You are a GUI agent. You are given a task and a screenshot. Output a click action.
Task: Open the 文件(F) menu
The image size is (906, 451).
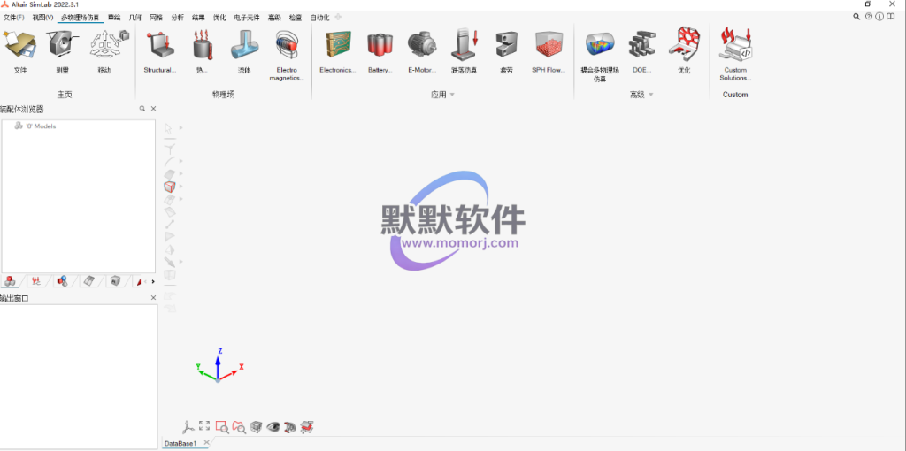(x=14, y=18)
